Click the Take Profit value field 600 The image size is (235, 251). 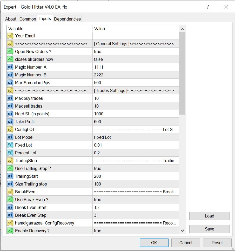click(136, 122)
